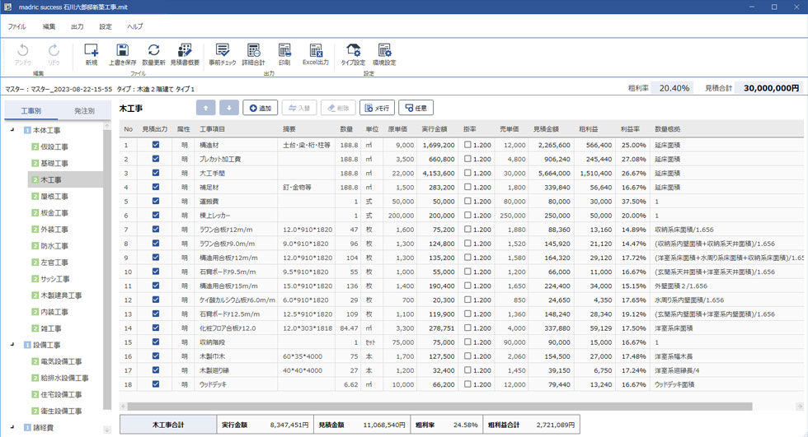Refresh quantities with 数量更新

pyautogui.click(x=153, y=50)
